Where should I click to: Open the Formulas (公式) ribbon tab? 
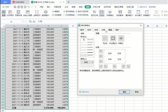66,7
